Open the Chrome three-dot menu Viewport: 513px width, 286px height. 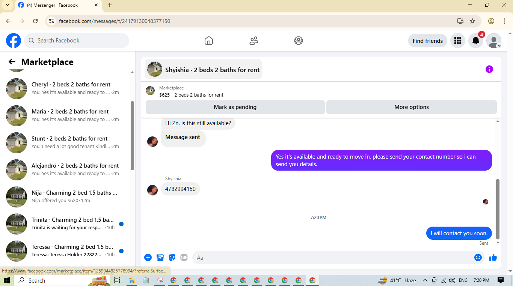point(505,21)
